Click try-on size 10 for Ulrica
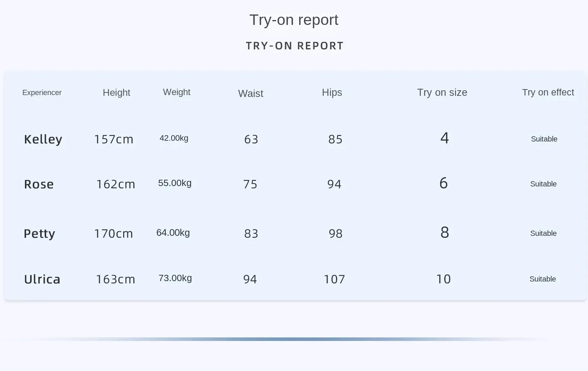Viewport: 588px width, 371px height. point(443,279)
